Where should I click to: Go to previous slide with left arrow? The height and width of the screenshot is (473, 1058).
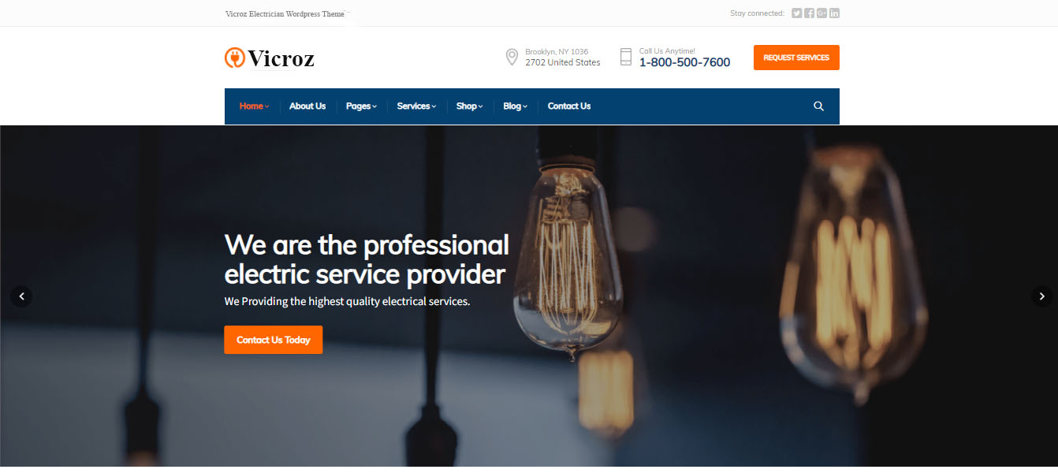[x=21, y=296]
